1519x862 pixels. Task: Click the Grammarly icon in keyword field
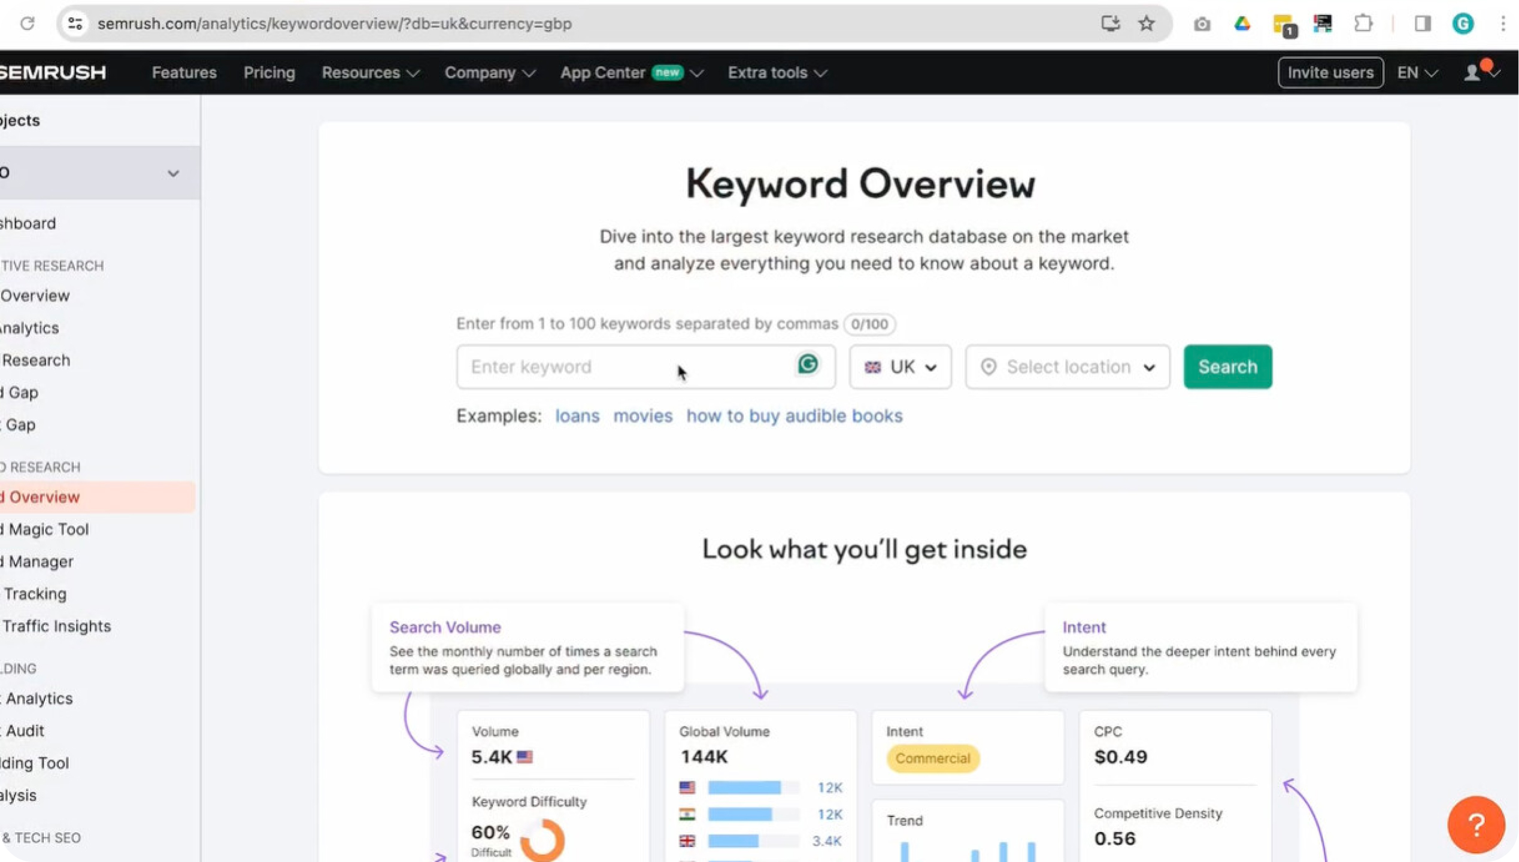click(x=808, y=364)
